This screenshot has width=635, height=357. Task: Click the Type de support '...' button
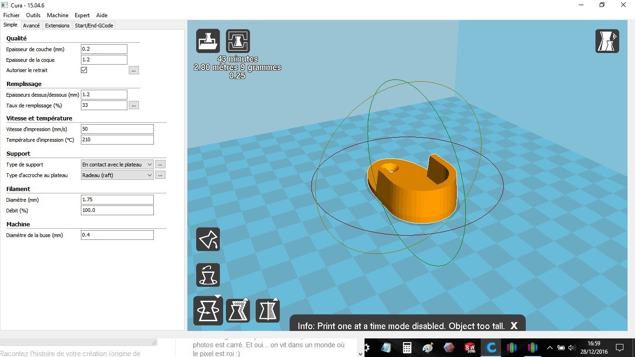point(160,165)
